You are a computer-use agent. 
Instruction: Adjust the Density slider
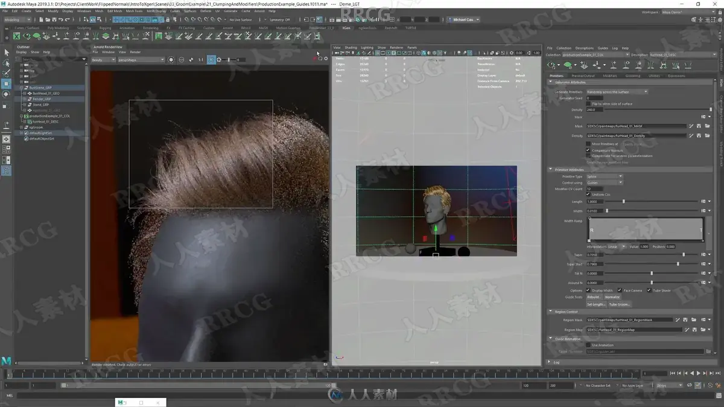[657, 109]
